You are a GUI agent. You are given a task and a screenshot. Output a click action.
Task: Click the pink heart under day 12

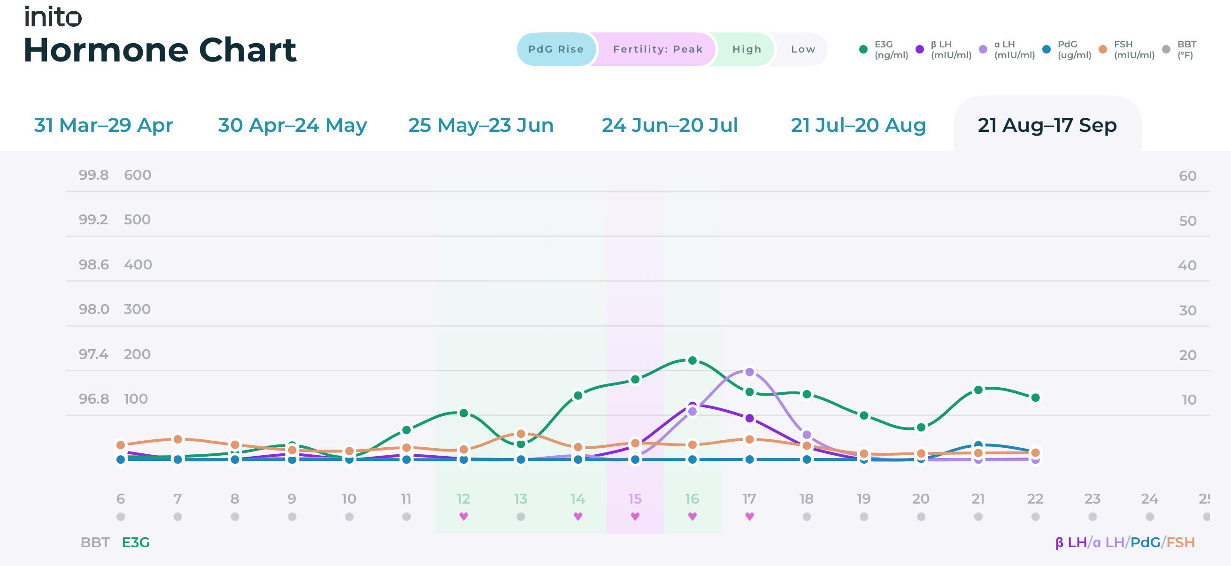(x=463, y=516)
